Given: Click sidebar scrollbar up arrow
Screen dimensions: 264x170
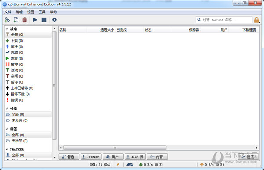Looking at the screenshot, I should click(x=55, y=29).
